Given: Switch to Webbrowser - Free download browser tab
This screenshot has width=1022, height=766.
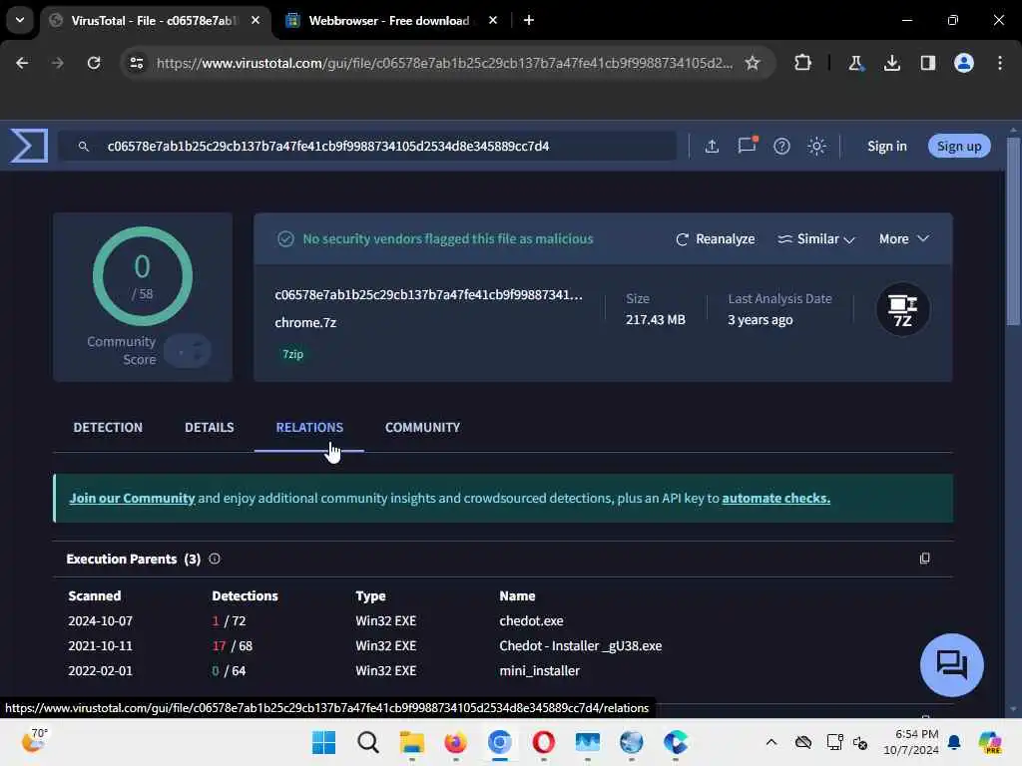Looking at the screenshot, I should click(x=391, y=20).
